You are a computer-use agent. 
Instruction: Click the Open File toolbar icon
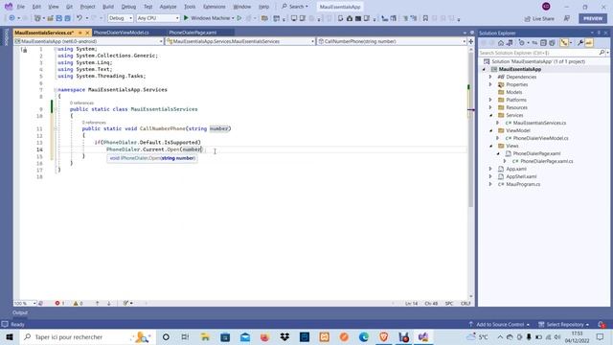50,18
